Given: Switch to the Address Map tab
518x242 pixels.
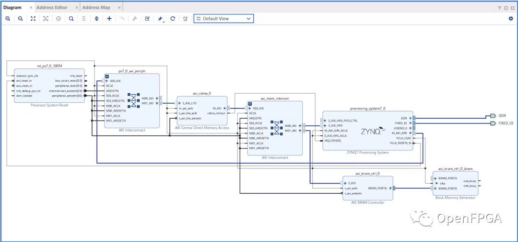Looking at the screenshot, I should click(x=96, y=8).
